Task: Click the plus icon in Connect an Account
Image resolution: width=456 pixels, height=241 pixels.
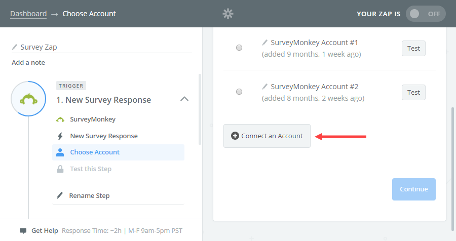Action: tap(235, 136)
